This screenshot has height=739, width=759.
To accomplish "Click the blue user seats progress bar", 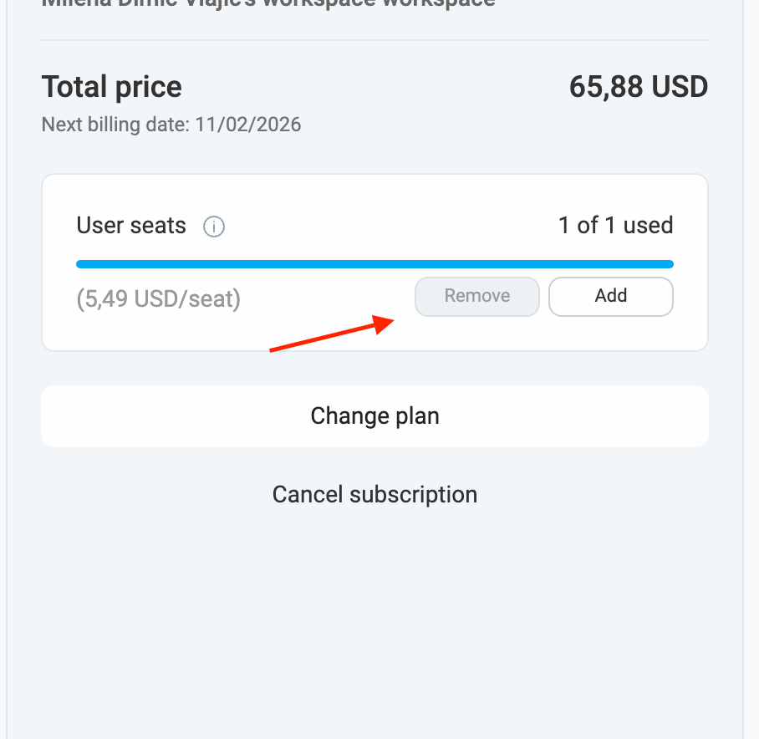I will coord(374,264).
